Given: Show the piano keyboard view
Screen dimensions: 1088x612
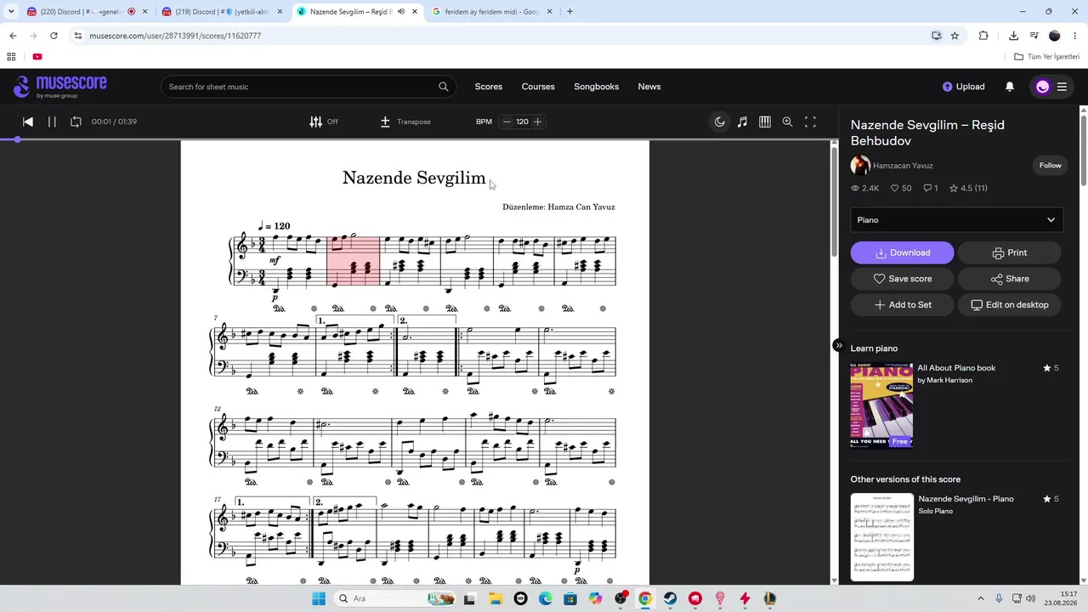Looking at the screenshot, I should point(765,122).
